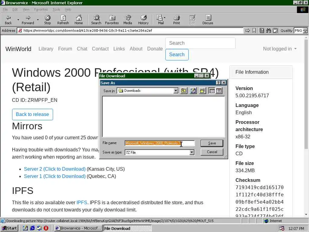Open the Help menu
The height and width of the screenshot is (232, 309).
[x=68, y=9]
